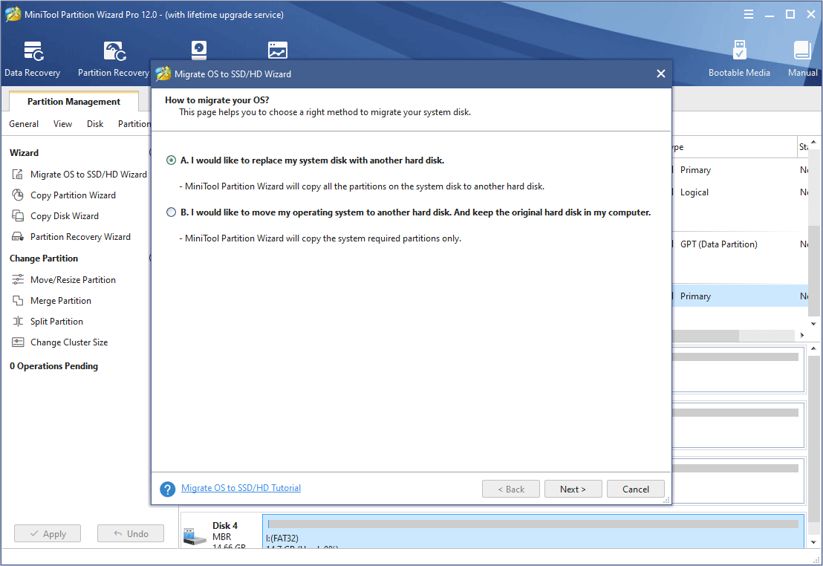
Task: Click the 0 Operations Pending label
Action: coord(53,366)
